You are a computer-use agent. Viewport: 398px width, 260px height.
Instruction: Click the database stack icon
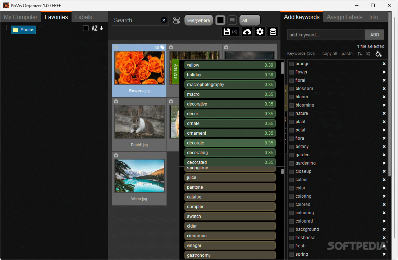click(x=273, y=32)
